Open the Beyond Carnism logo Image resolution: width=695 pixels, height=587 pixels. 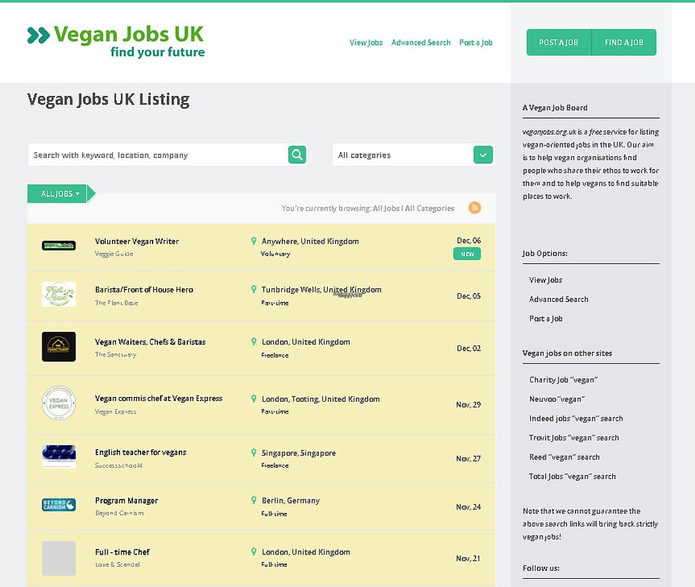click(x=58, y=505)
